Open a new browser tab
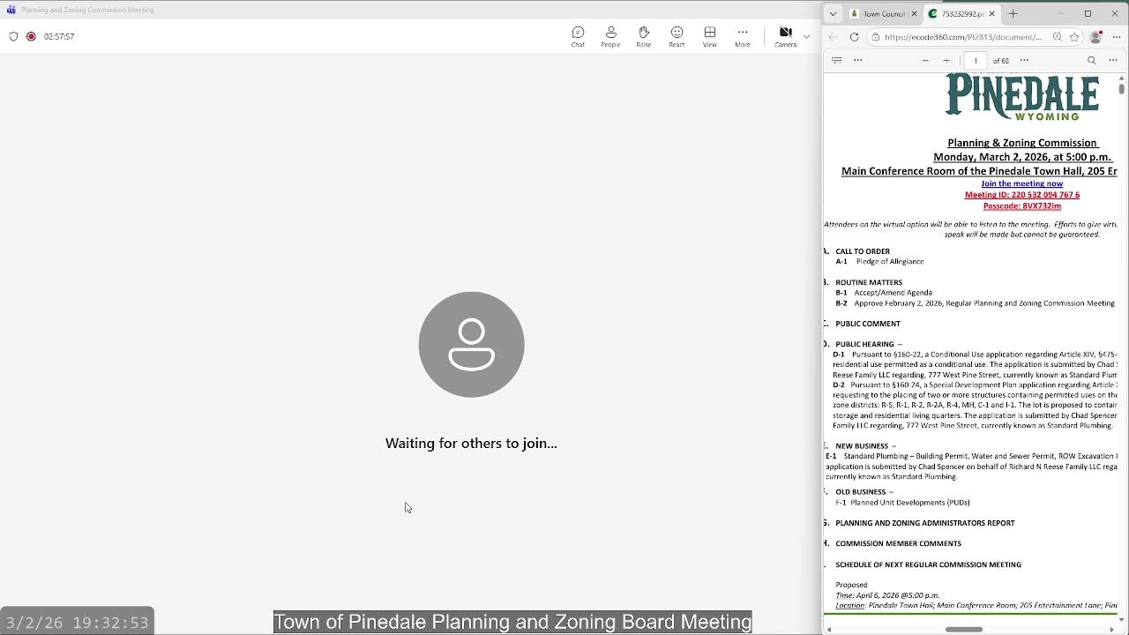 coord(1013,13)
